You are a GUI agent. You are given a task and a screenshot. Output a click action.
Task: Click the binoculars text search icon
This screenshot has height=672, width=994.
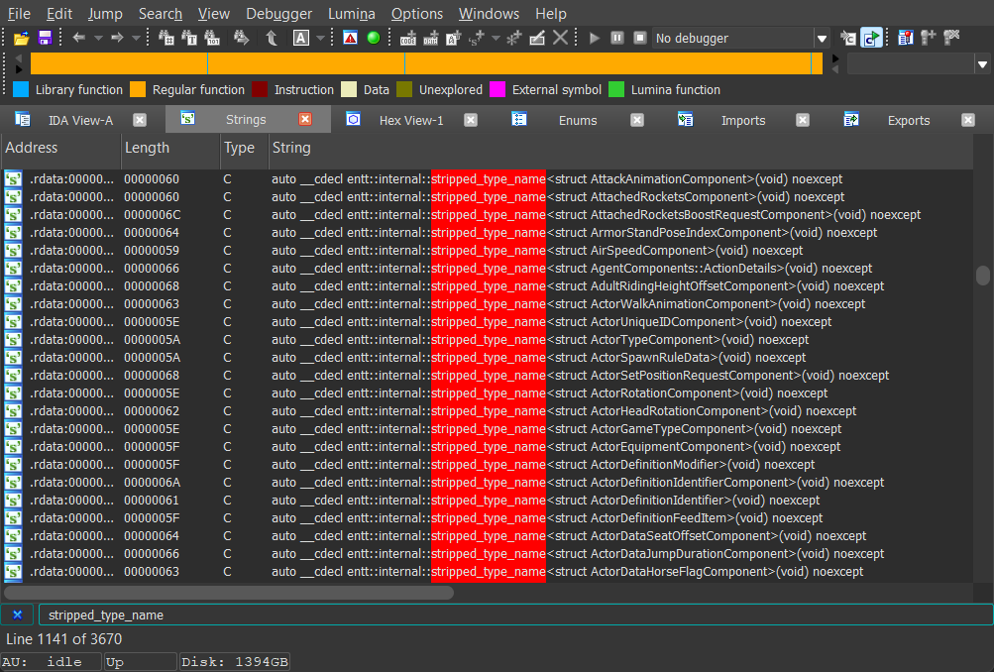[x=189, y=38]
